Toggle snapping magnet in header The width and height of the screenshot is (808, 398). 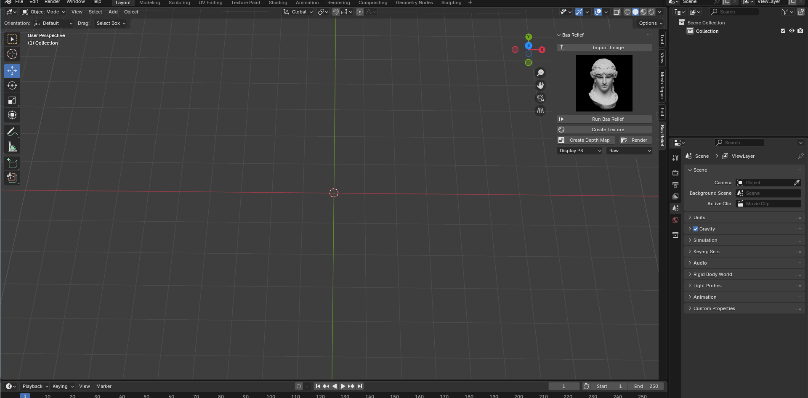(x=336, y=12)
